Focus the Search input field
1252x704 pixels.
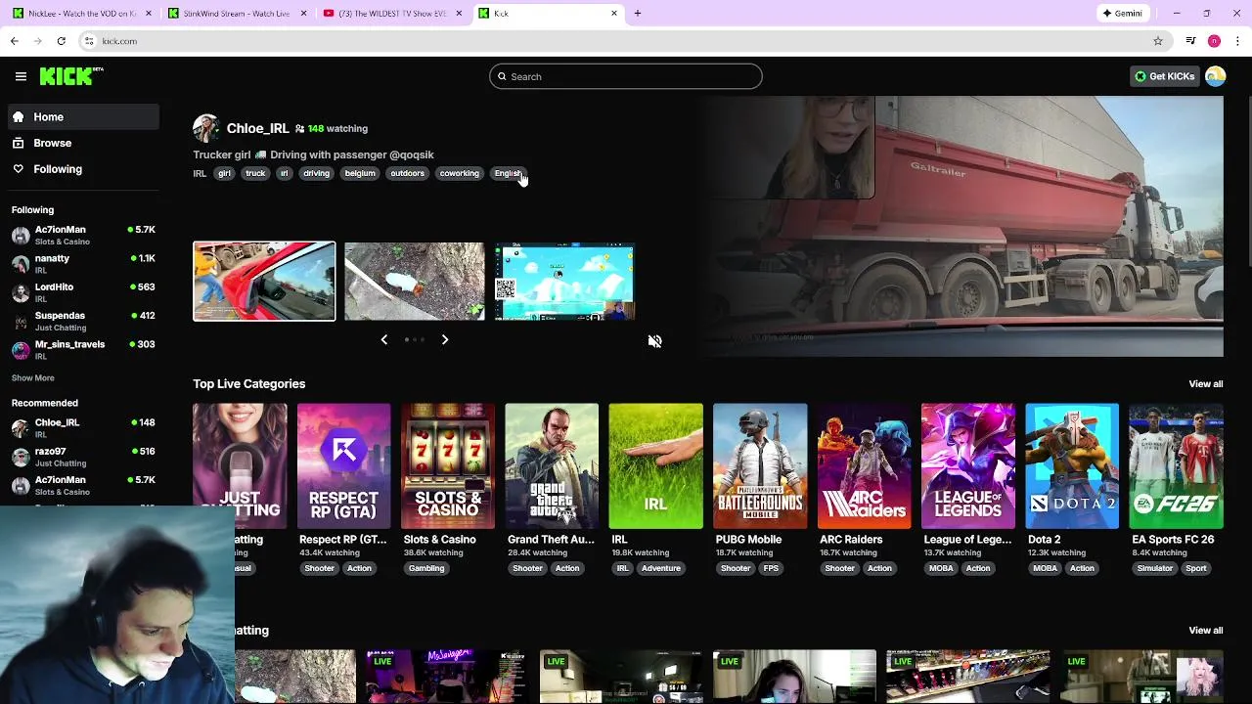(x=626, y=76)
